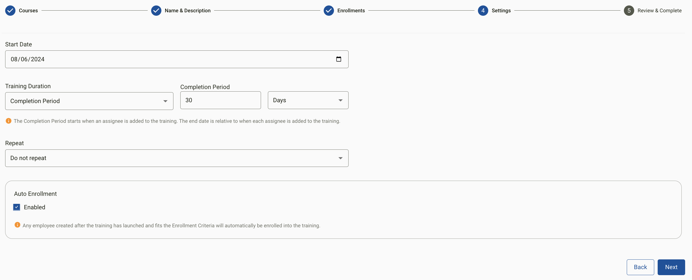The width and height of the screenshot is (692, 280).
Task: Click the Start Date input field
Action: pyautogui.click(x=177, y=59)
